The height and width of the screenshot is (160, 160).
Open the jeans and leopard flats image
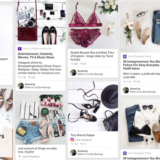[140, 124]
